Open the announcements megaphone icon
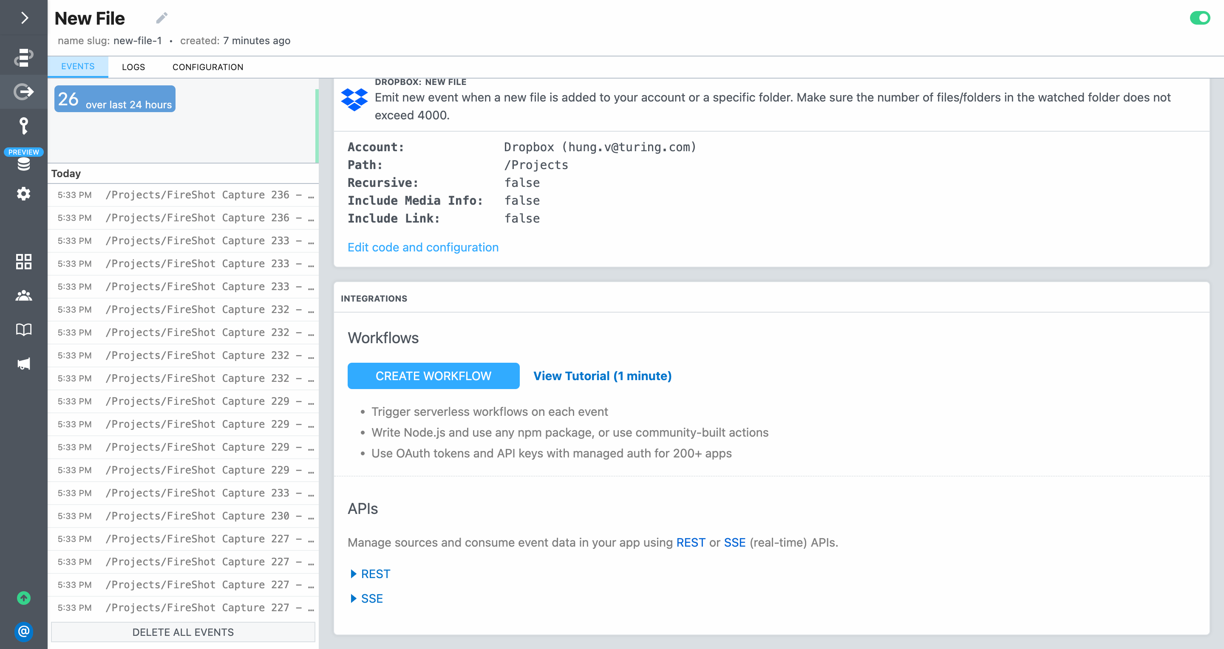 23,363
